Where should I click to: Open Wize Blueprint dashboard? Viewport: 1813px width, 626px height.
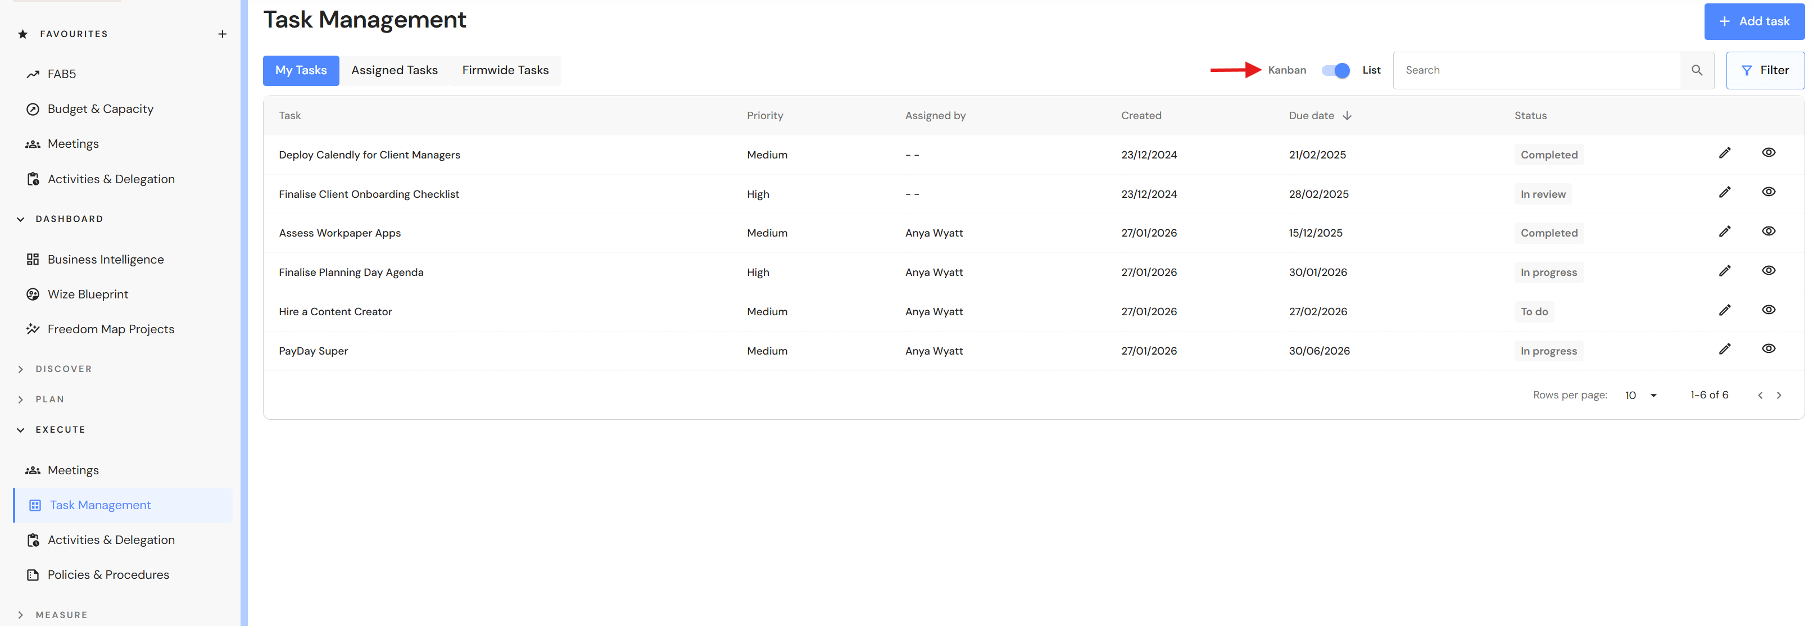click(87, 294)
